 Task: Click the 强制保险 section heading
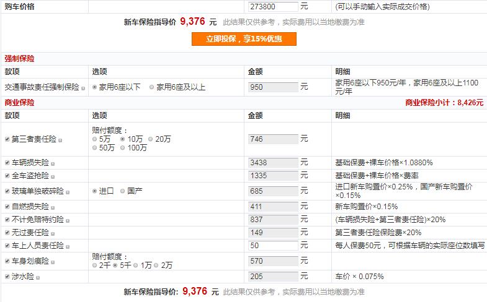point(19,59)
